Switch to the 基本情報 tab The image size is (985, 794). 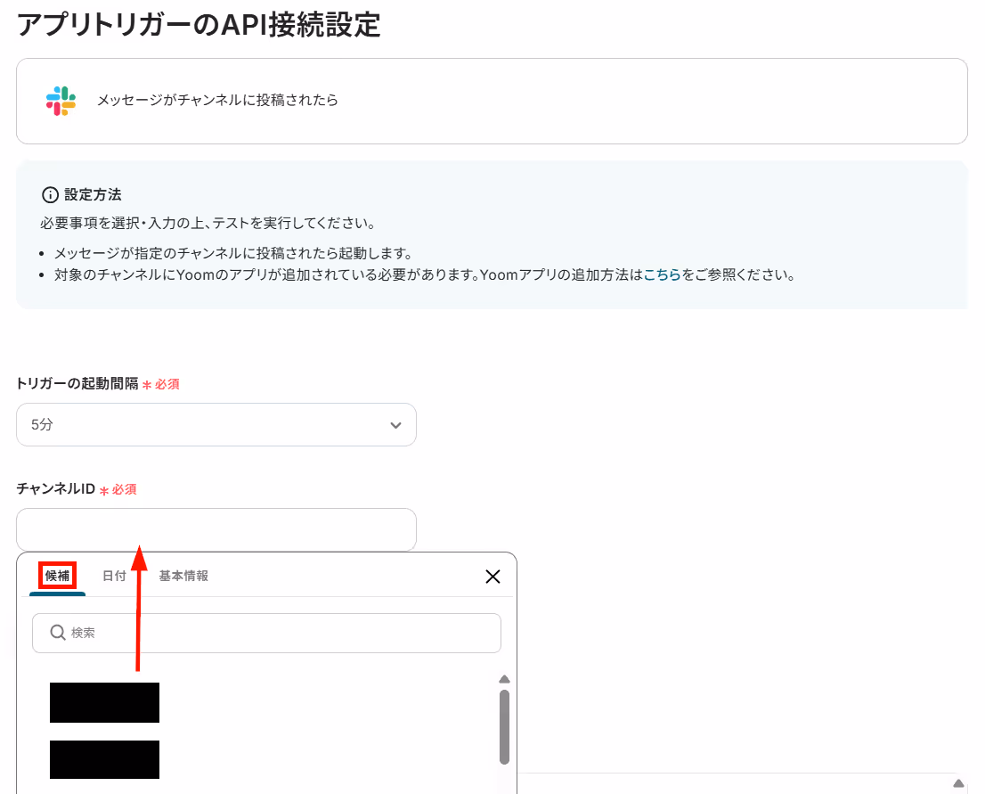183,576
